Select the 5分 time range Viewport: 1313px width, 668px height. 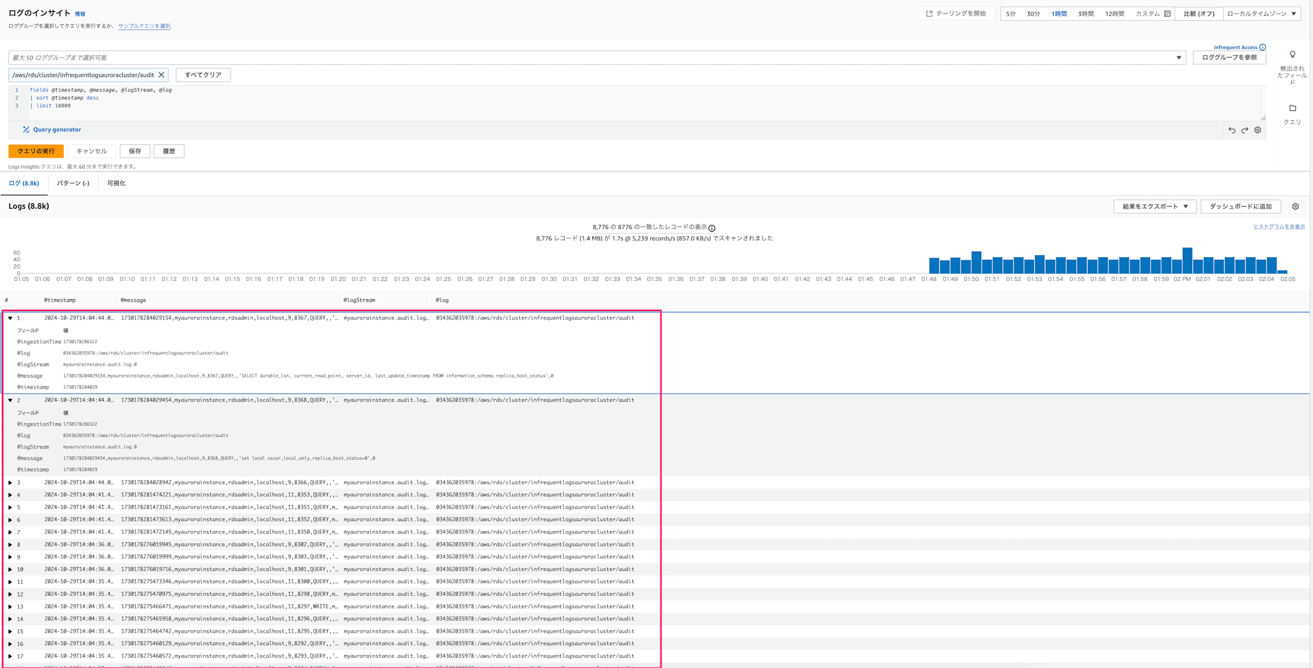[1011, 14]
